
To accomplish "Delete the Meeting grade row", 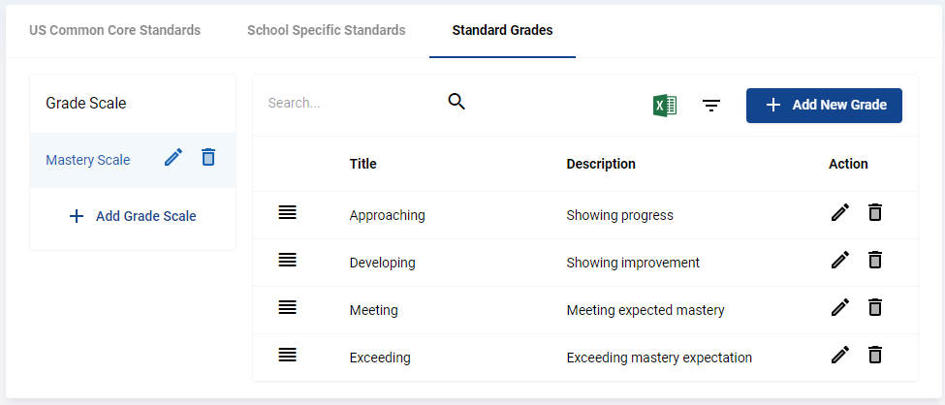I will pyautogui.click(x=875, y=307).
